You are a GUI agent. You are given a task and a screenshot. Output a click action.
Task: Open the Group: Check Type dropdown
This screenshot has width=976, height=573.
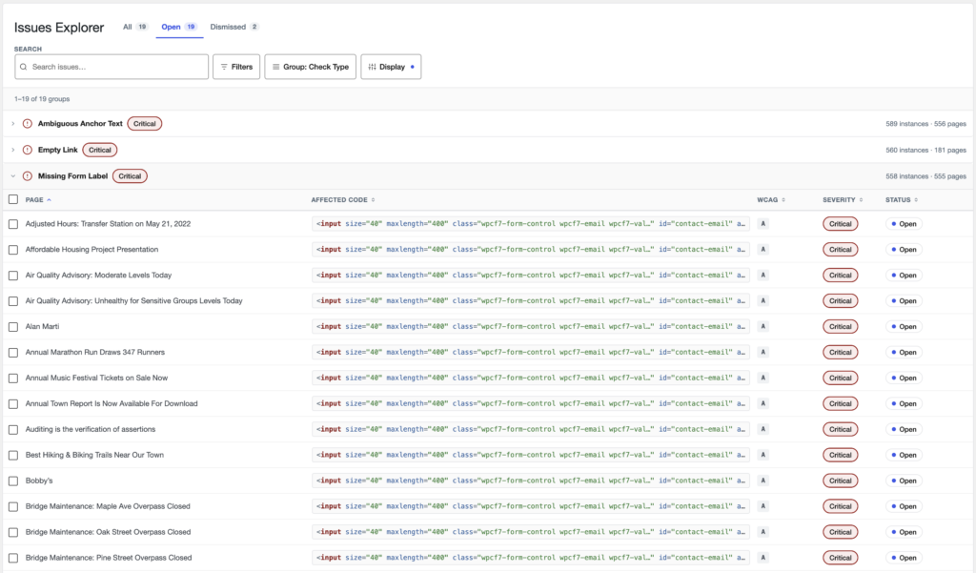pos(310,67)
